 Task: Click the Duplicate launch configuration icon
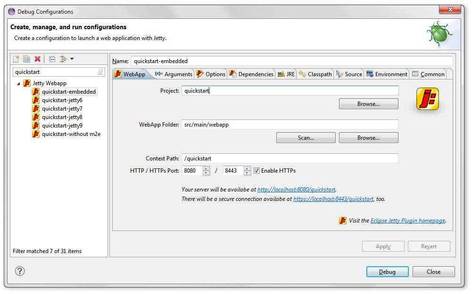point(27,59)
